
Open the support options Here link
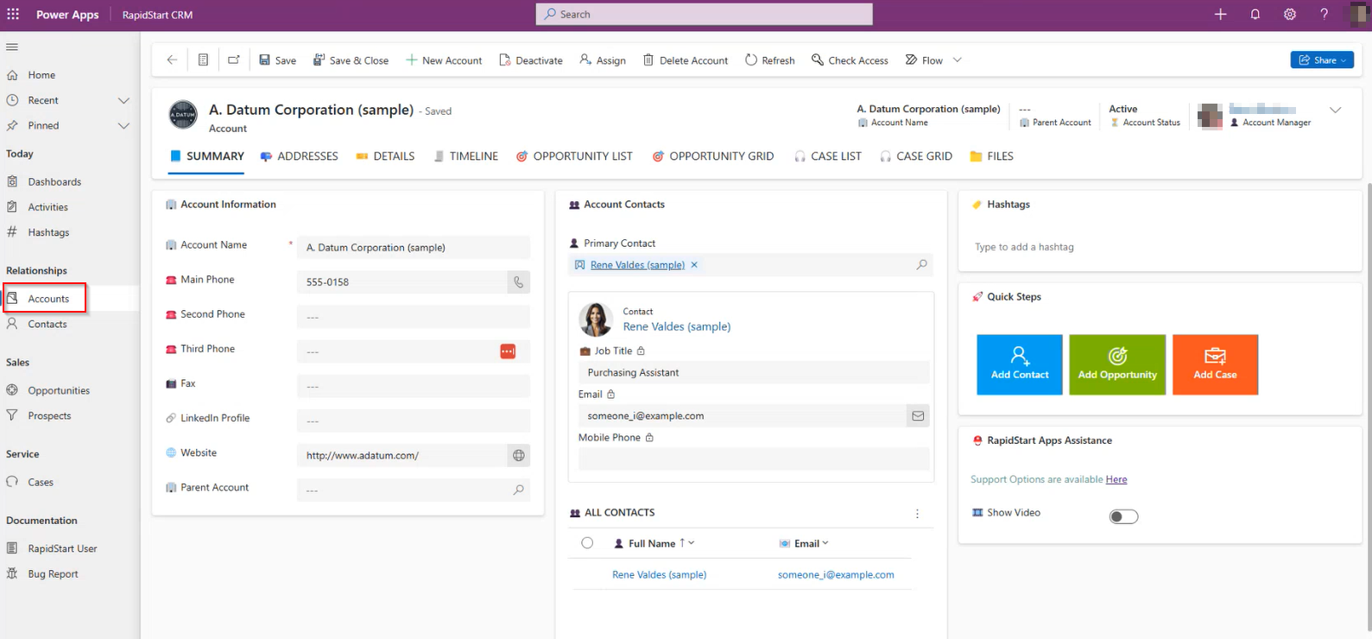point(1116,479)
